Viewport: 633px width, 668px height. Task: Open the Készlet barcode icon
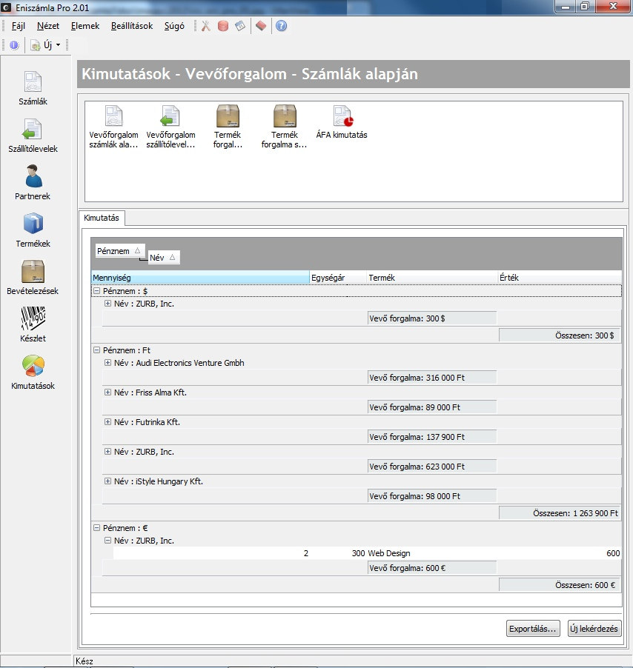click(x=33, y=320)
